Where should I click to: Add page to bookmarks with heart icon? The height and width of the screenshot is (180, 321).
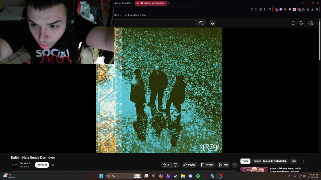[x=270, y=9]
